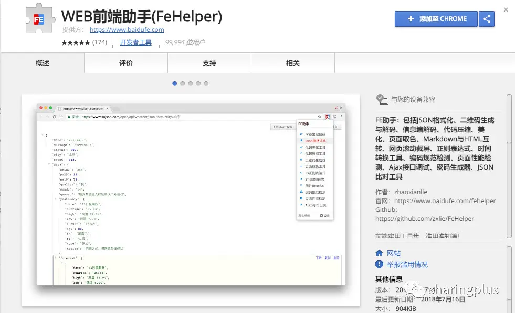This screenshot has width=515, height=313.
Task: Select the fourth carousel dot
Action: point(198,84)
